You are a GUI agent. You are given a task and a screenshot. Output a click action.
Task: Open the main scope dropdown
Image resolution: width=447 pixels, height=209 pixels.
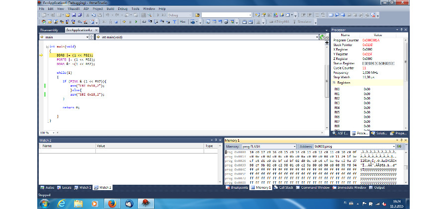pyautogui.click(x=87, y=37)
